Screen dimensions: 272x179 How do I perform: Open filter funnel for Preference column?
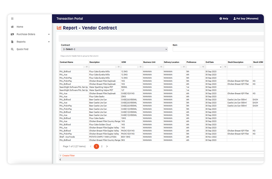(203, 67)
